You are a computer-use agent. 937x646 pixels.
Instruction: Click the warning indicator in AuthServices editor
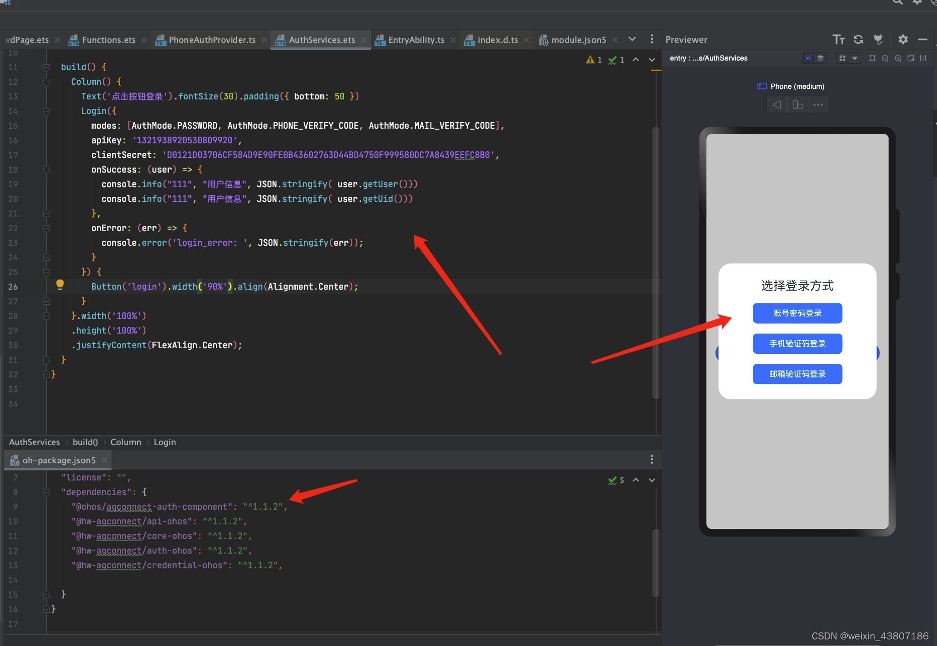click(594, 60)
